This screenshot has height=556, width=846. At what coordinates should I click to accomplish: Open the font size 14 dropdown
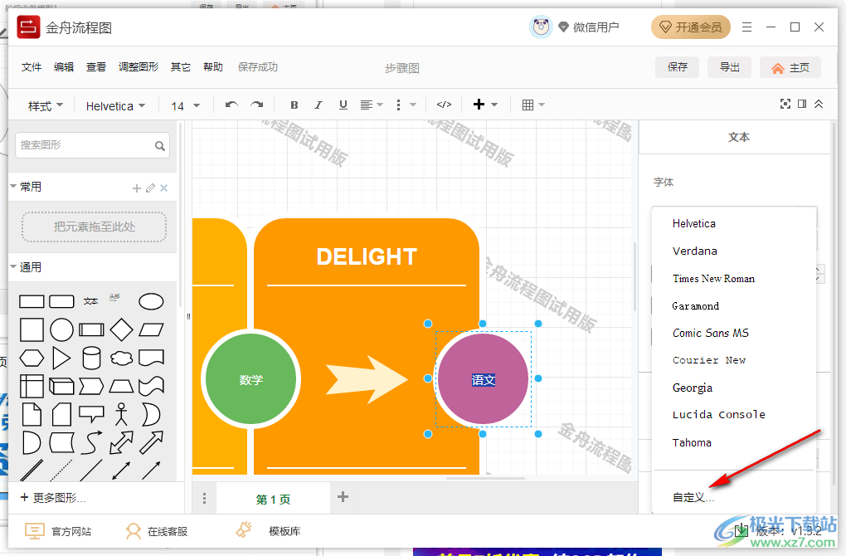(185, 105)
